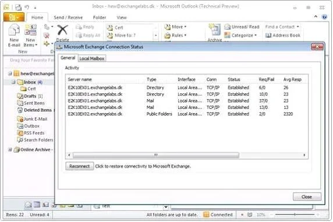The height and width of the screenshot is (222, 333).
Task: Minimize the ribbon with caret arrow
Action: pos(316,16)
